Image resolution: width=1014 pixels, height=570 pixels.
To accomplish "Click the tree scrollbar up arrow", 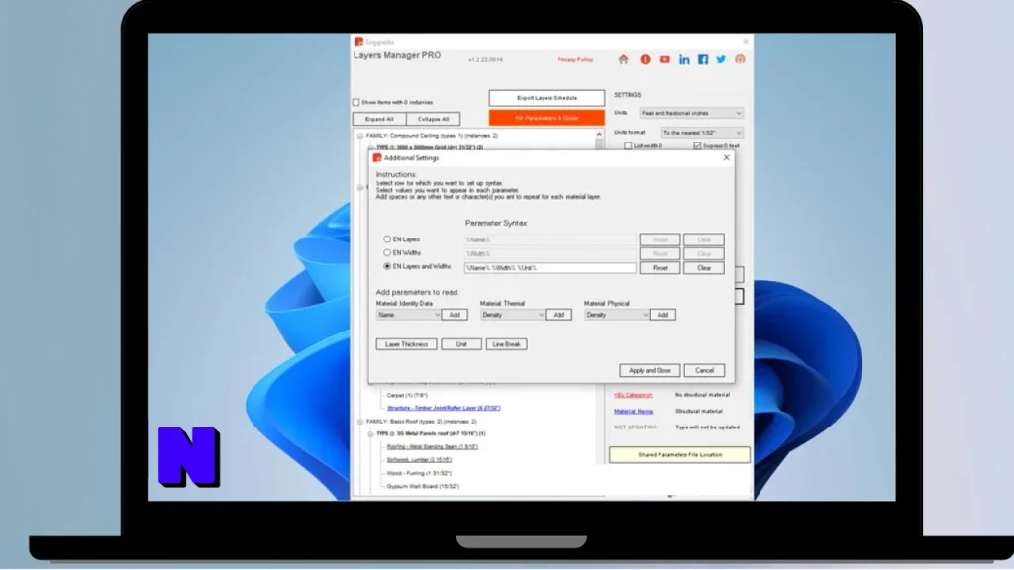I will point(599,135).
